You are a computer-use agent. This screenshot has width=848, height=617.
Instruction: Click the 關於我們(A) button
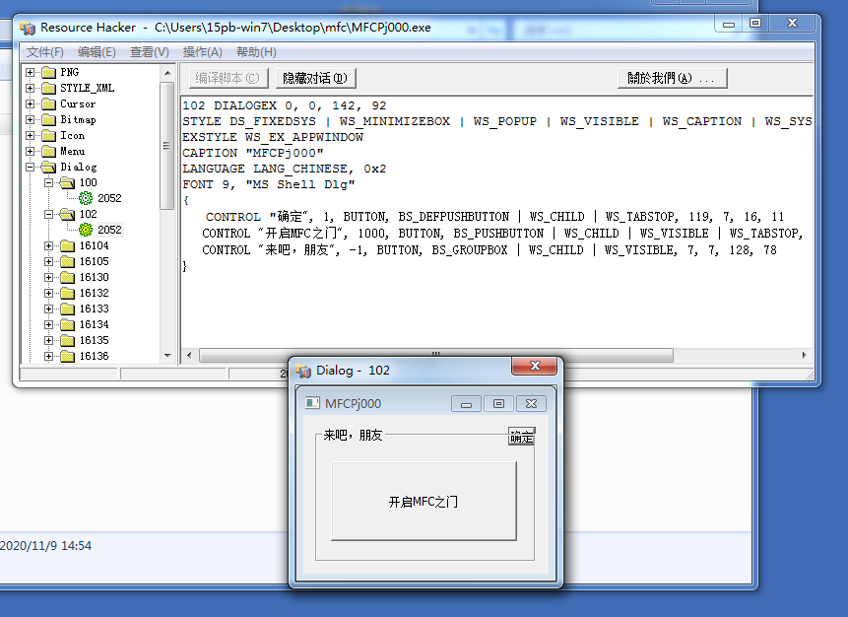tap(673, 79)
